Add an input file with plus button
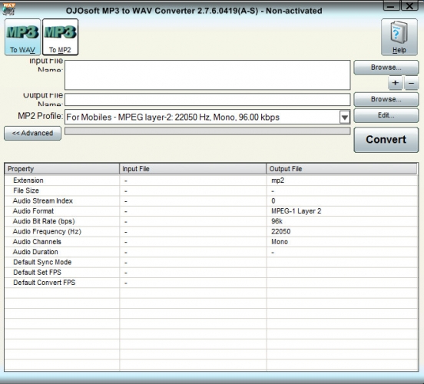 click(x=395, y=83)
